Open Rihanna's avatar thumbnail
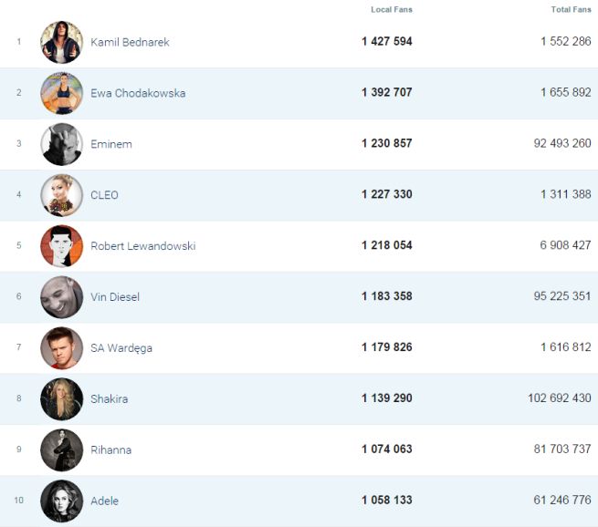 coord(61,450)
